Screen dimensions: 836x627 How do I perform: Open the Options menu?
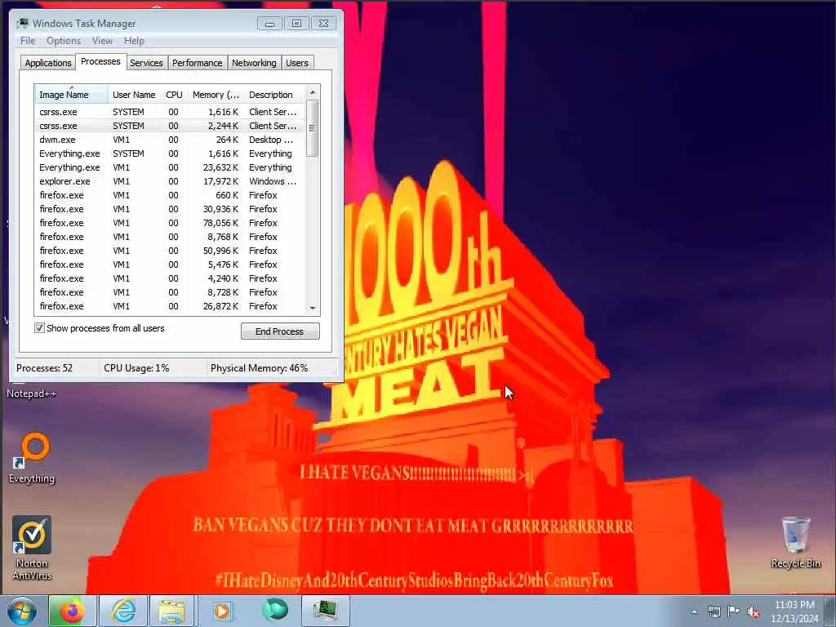pos(64,41)
